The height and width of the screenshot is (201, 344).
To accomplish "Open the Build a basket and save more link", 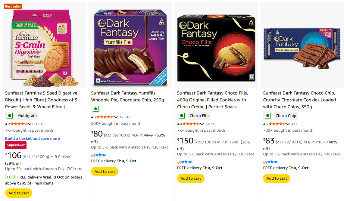I will [33, 138].
